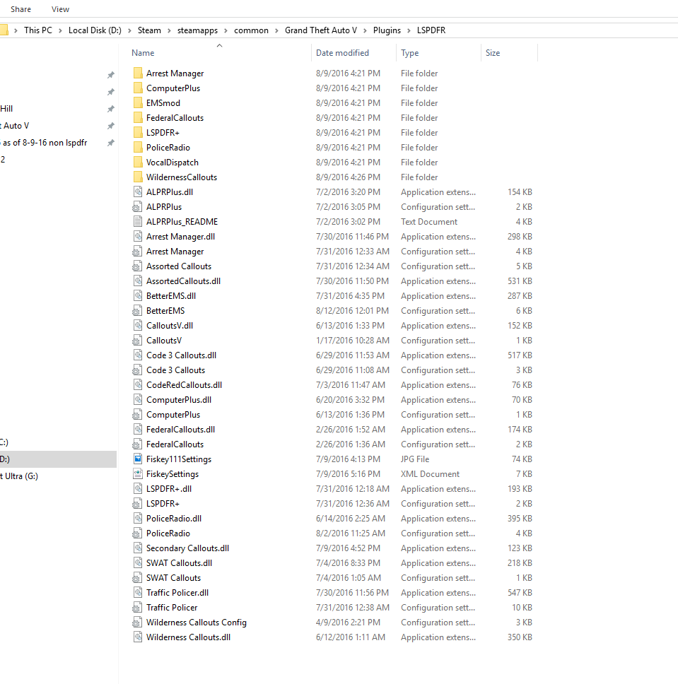
Task: Click the SWAT Callouts.dll file icon
Action: click(138, 562)
